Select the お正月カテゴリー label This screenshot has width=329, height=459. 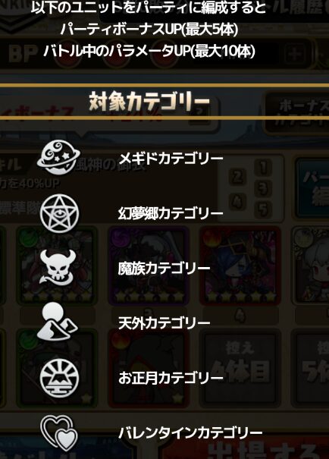pyautogui.click(x=171, y=378)
